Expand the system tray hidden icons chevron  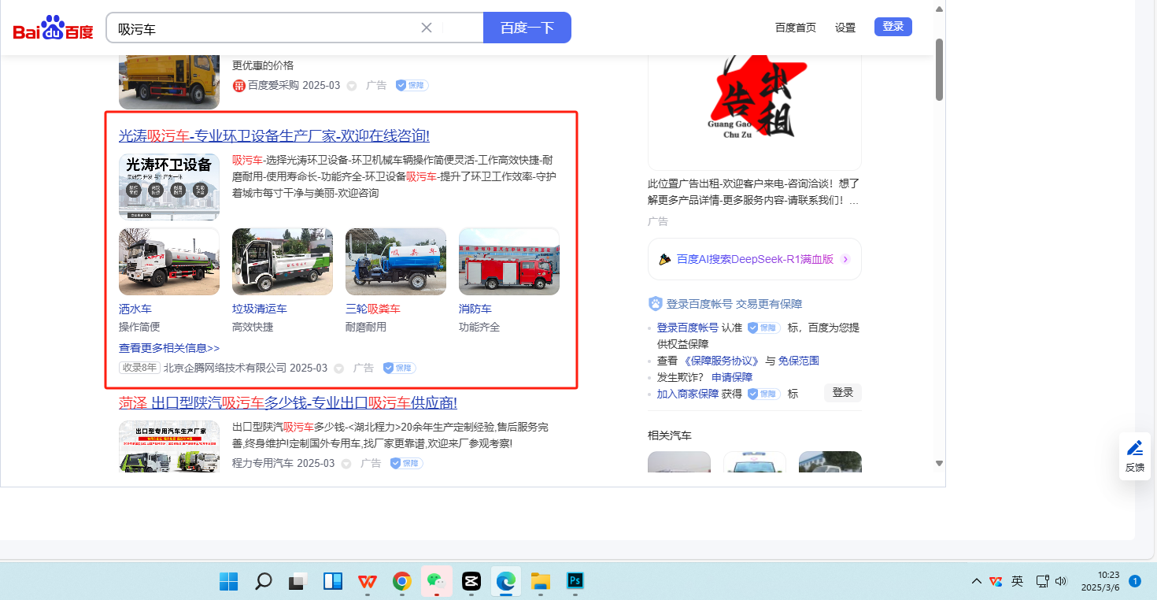click(x=977, y=582)
